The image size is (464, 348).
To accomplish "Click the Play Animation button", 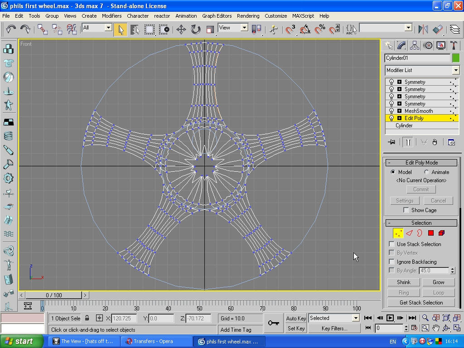I will click(390, 318).
